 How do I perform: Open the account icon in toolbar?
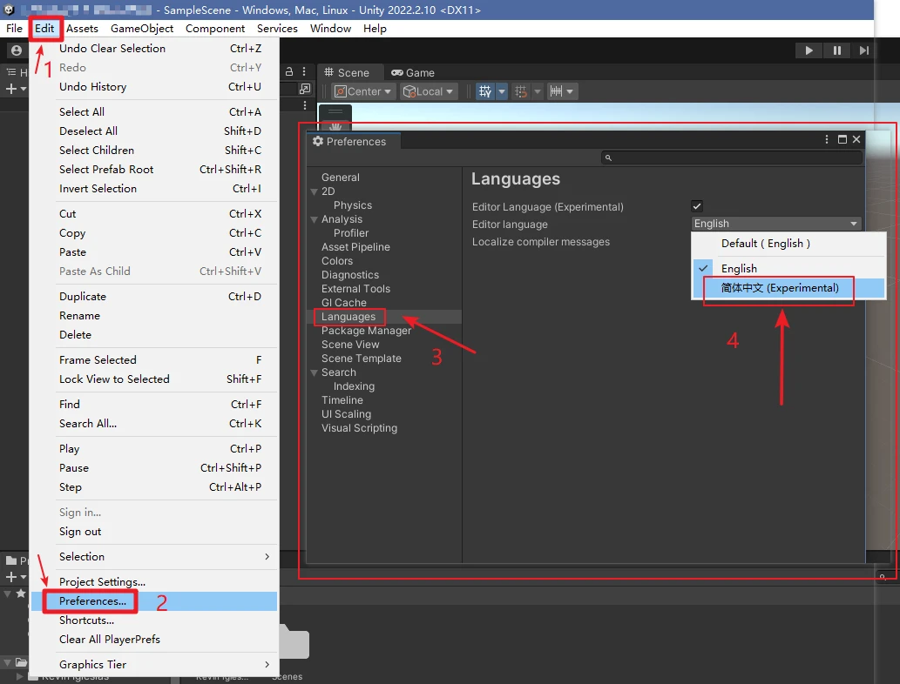coord(17,50)
